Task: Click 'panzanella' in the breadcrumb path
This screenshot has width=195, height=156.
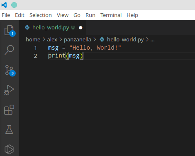Action: (78, 40)
